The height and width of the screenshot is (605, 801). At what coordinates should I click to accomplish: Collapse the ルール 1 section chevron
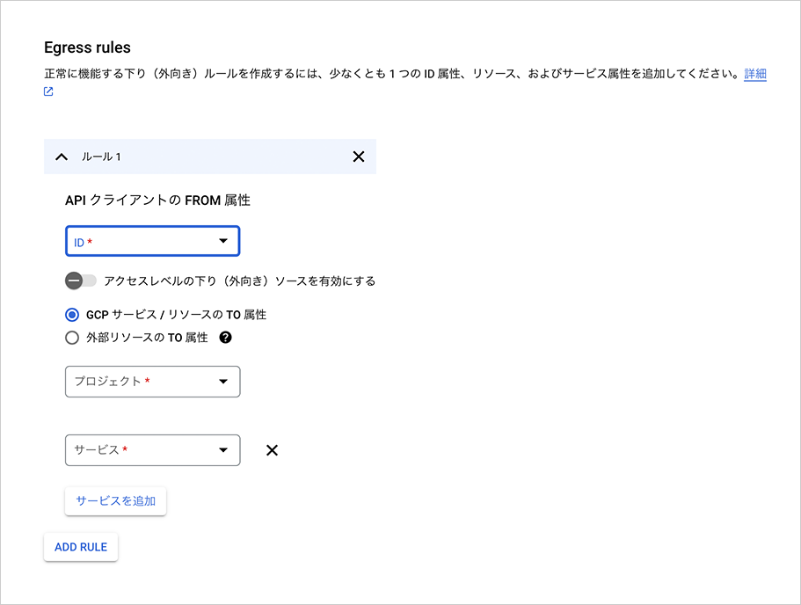[61, 157]
